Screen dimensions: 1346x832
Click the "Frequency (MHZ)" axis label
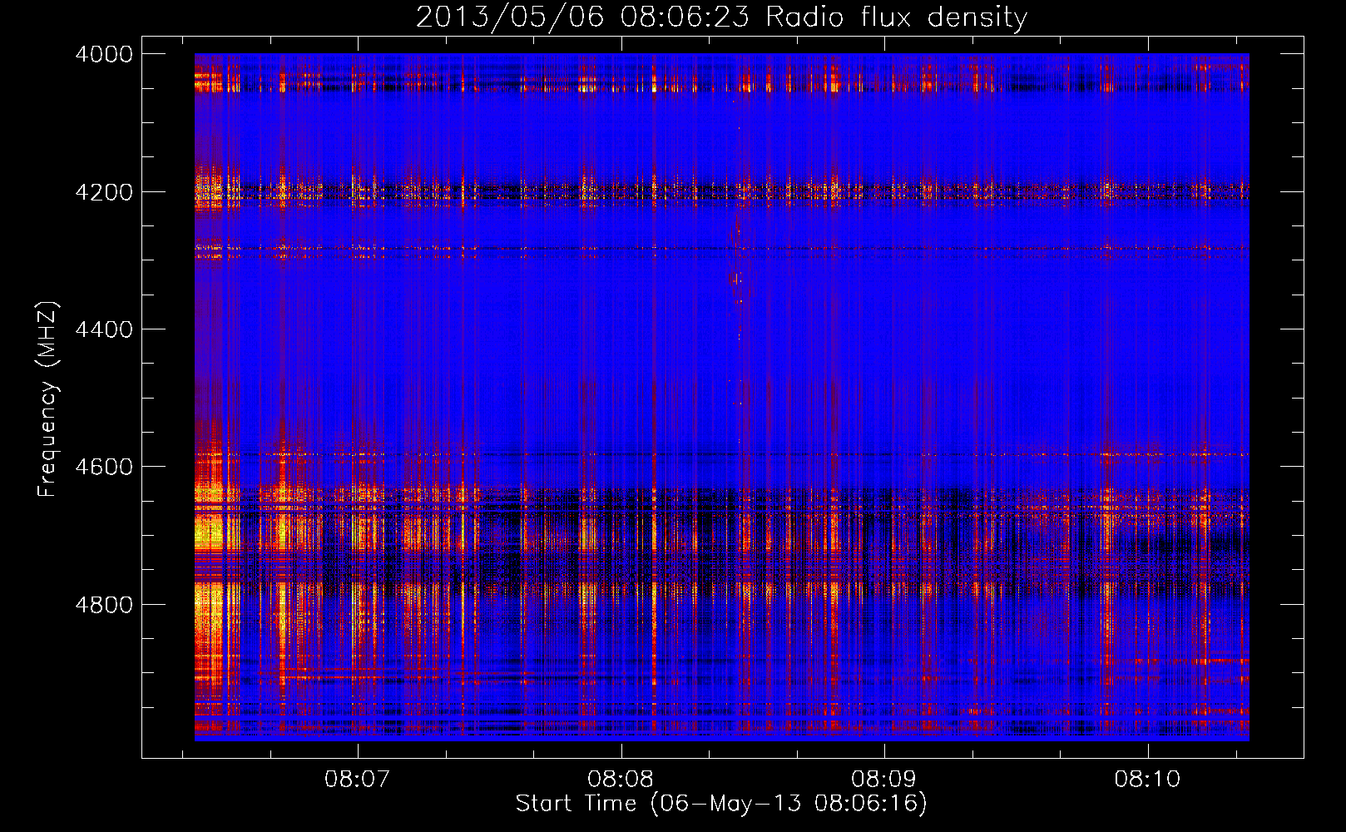48,399
